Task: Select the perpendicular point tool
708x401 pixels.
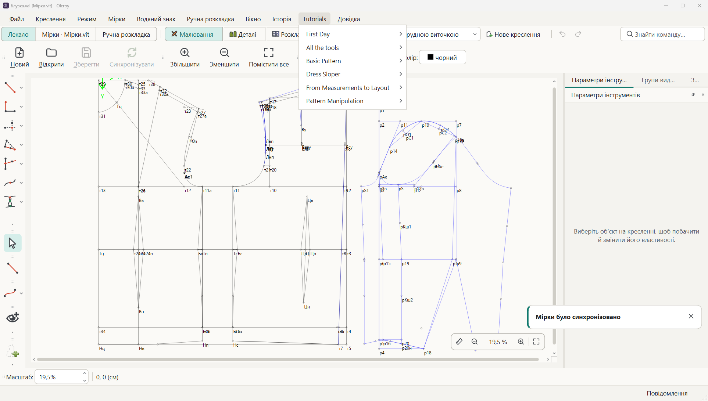Action: 10,164
